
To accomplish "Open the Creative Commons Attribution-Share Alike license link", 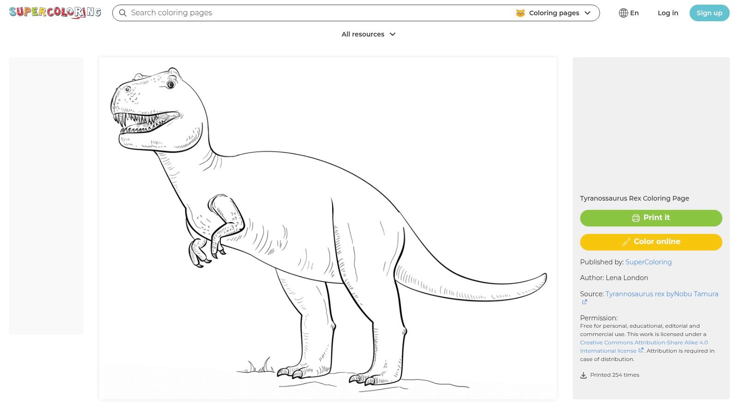I will [644, 343].
